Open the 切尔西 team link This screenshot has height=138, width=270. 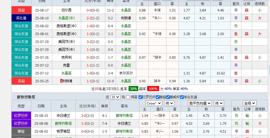[66, 10]
